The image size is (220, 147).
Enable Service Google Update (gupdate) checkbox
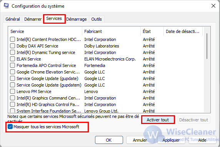[12, 78]
